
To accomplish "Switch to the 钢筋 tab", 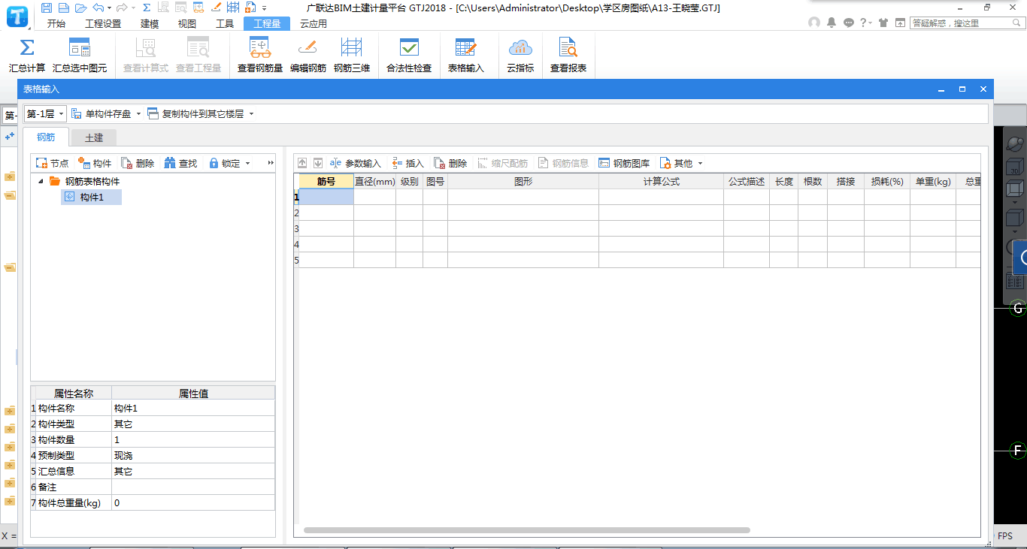I will 46,137.
